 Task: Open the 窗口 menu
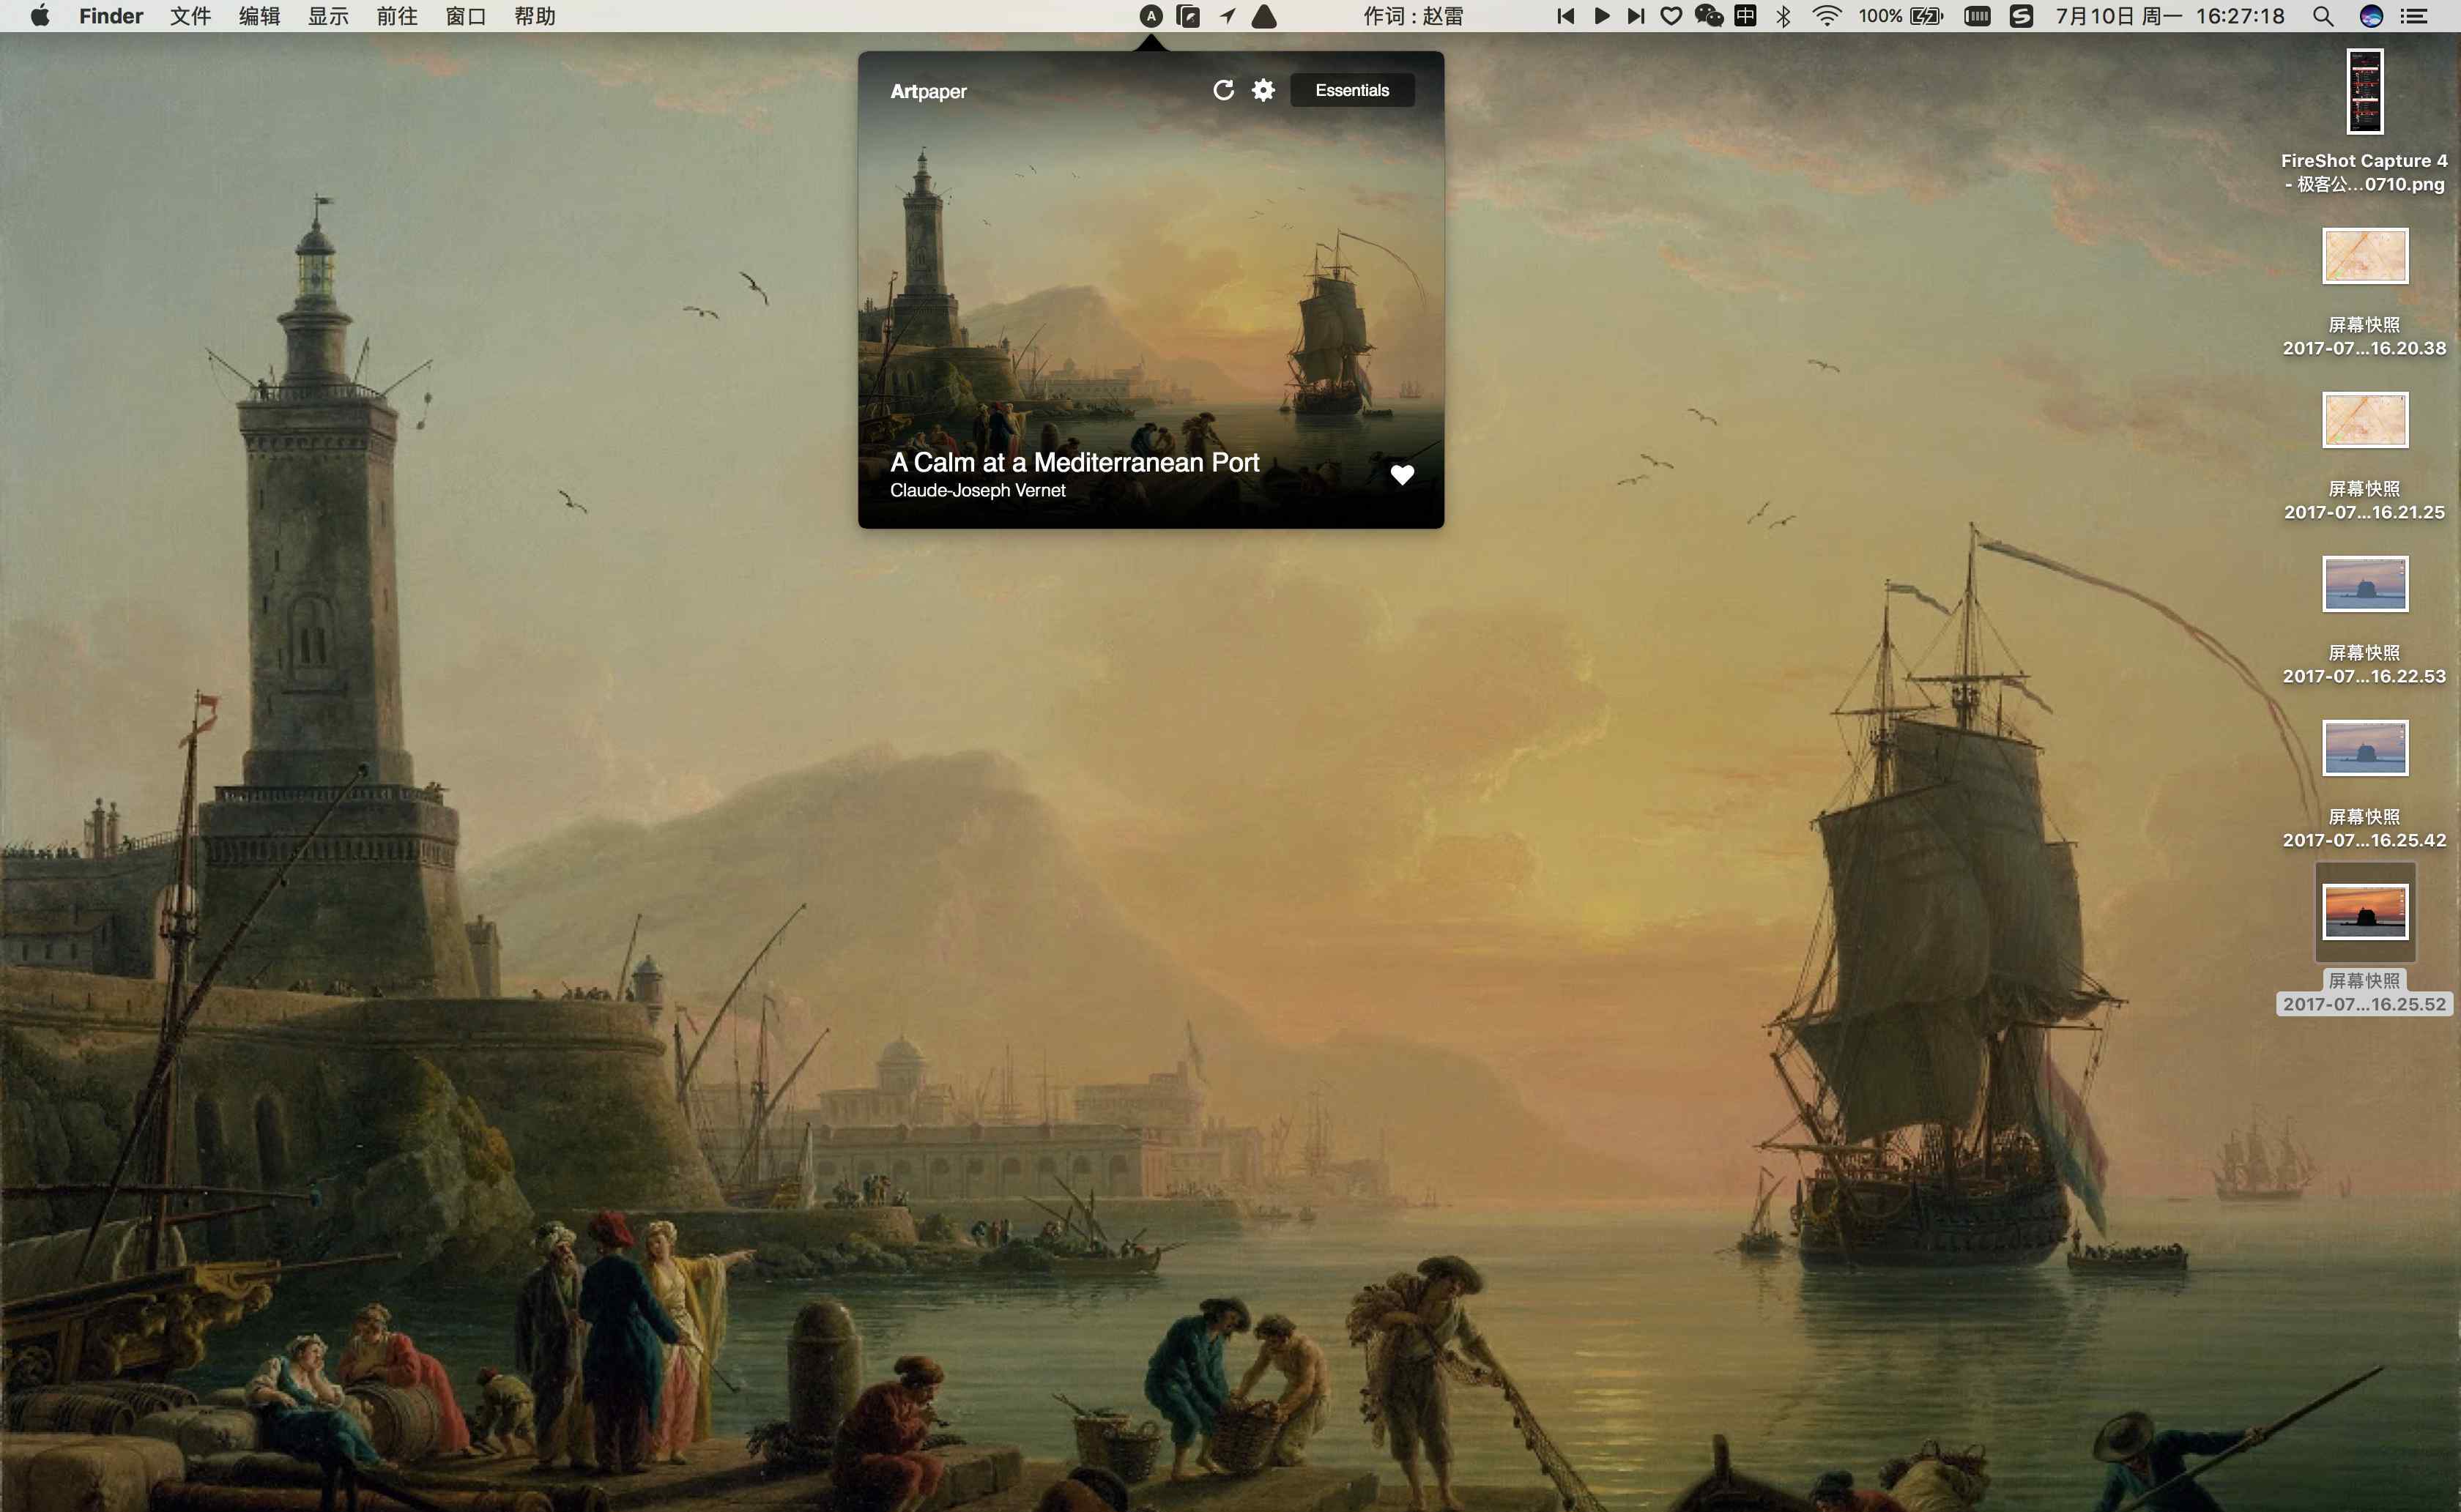pos(466,16)
